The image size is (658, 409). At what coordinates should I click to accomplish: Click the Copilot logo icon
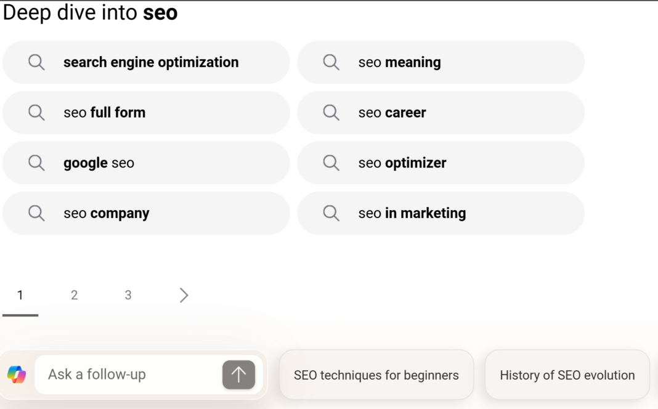(17, 375)
